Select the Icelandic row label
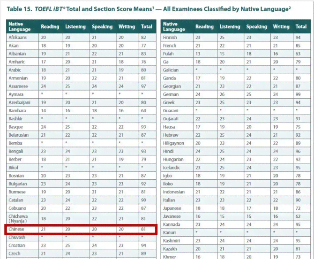 172,168
